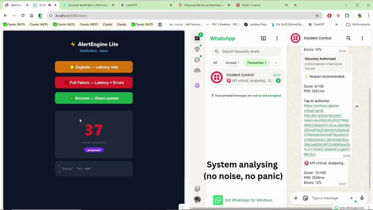This screenshot has height=210, width=373.
Task: Click Degrade — Latency only button
Action: coord(94,67)
